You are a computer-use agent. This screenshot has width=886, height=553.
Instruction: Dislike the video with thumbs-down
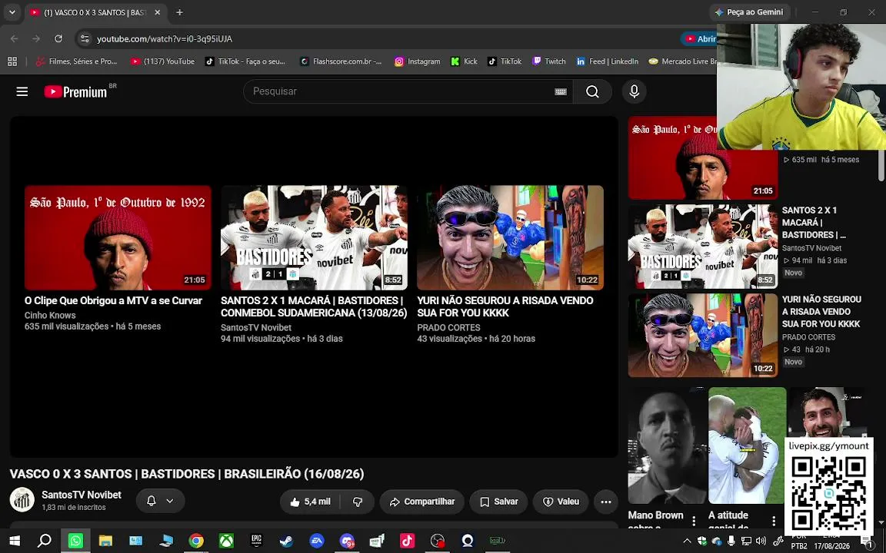tap(357, 502)
